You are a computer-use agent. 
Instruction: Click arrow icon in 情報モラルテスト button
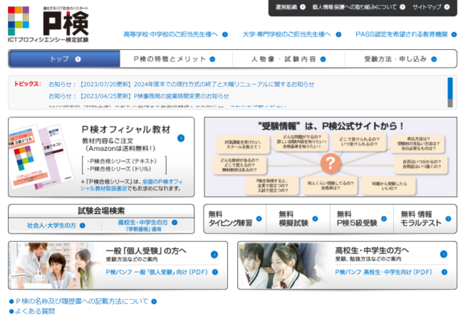[448, 218]
